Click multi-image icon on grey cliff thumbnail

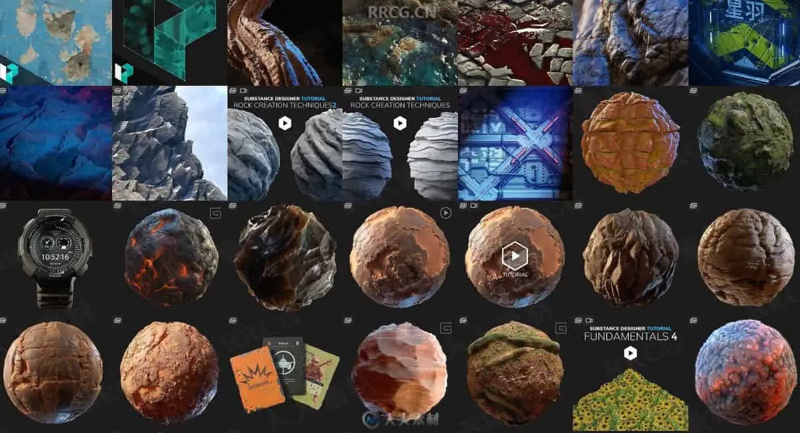[118, 91]
